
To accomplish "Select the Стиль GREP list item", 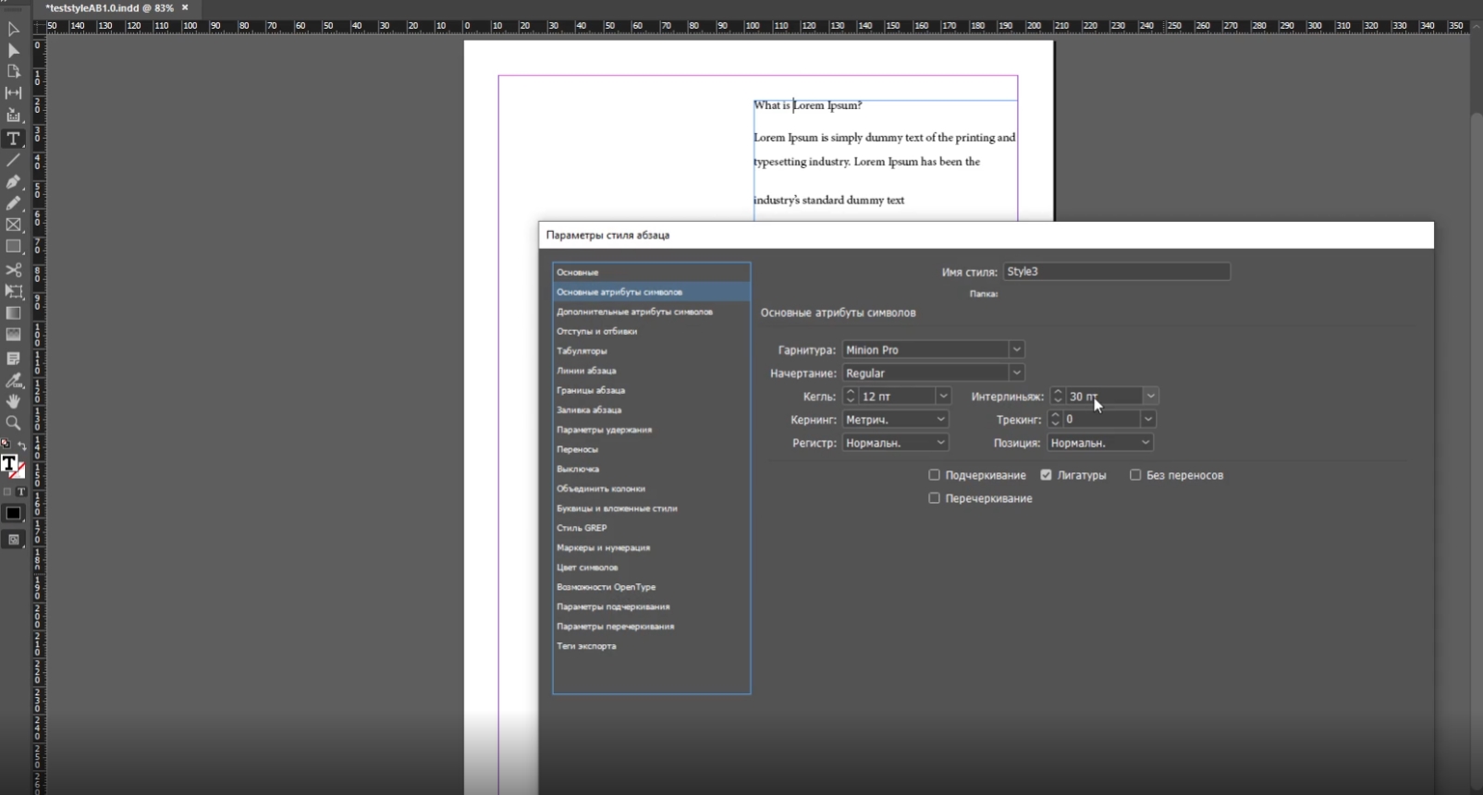I will click(x=582, y=528).
